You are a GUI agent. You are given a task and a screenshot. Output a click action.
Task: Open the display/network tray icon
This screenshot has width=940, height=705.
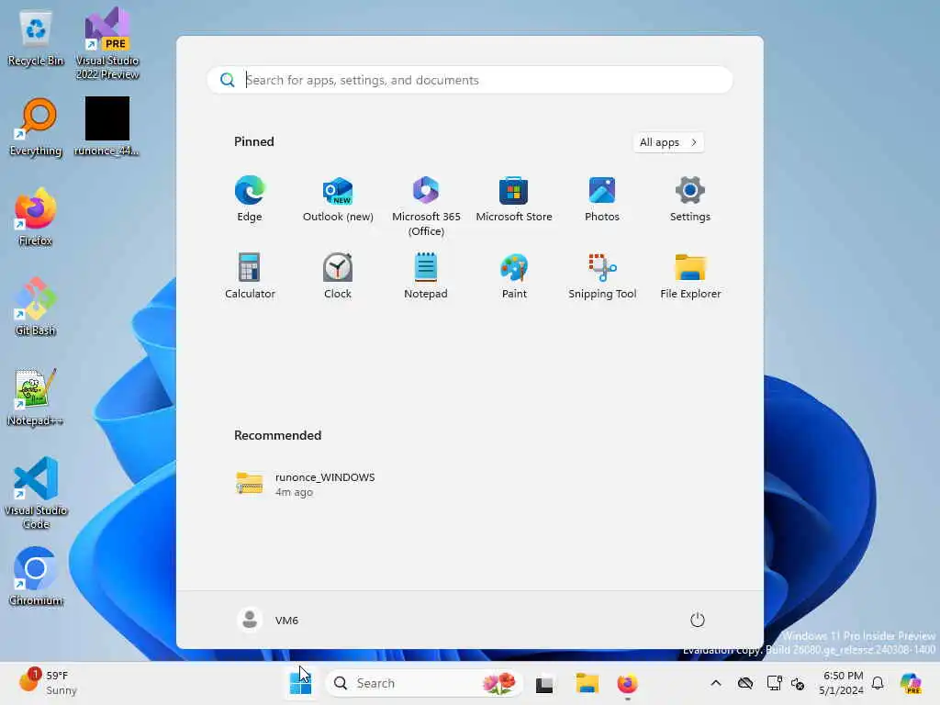(x=774, y=683)
